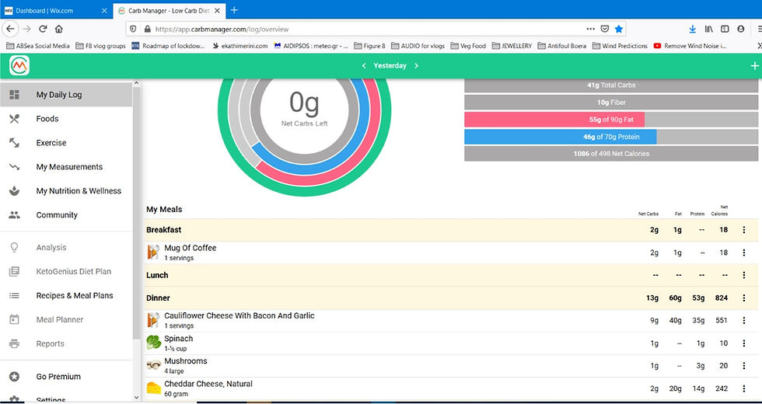This screenshot has width=762, height=404.
Task: Click the Net Calories progress bar
Action: (x=611, y=154)
